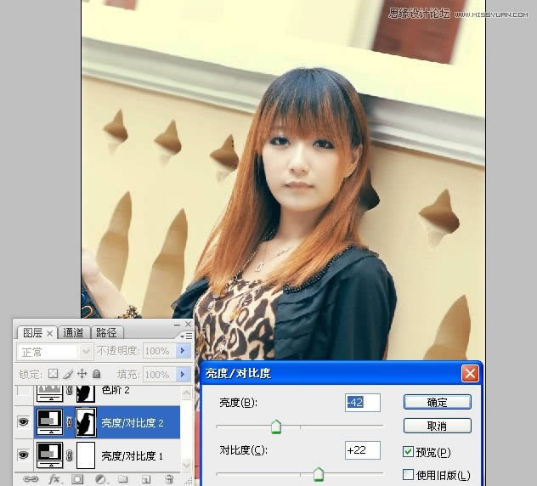
Task: Create new adjustment layer icon
Action: 100,479
